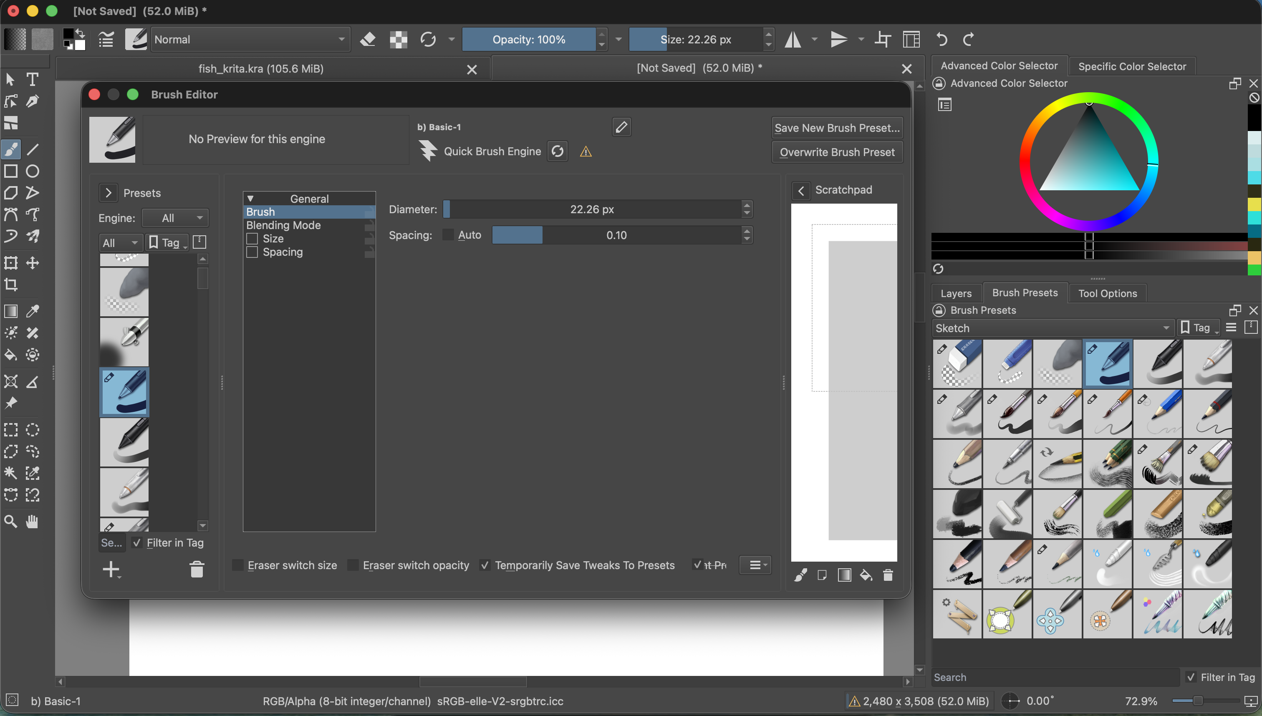Uncheck Temporarily Save Tweaks To Presets
Image resolution: width=1262 pixels, height=716 pixels.
485,565
